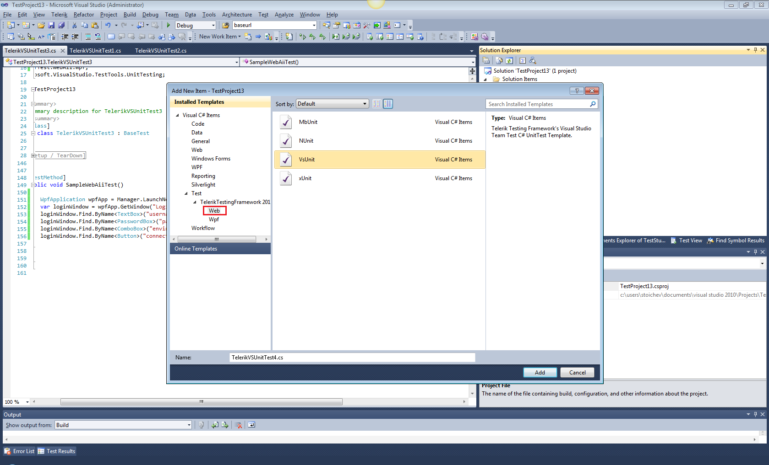769x465 pixels.
Task: Open the SampleWebAiiTest() member dropdown
Action: click(473, 62)
